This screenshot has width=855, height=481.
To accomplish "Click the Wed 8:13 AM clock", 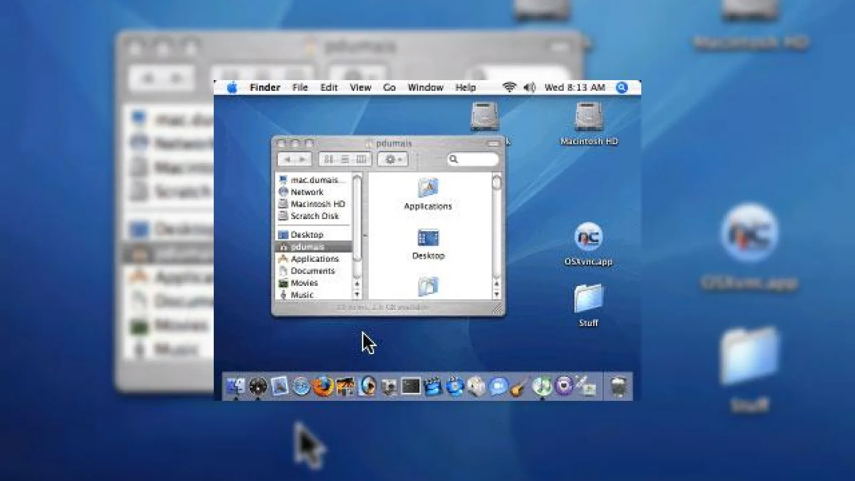I will (575, 87).
